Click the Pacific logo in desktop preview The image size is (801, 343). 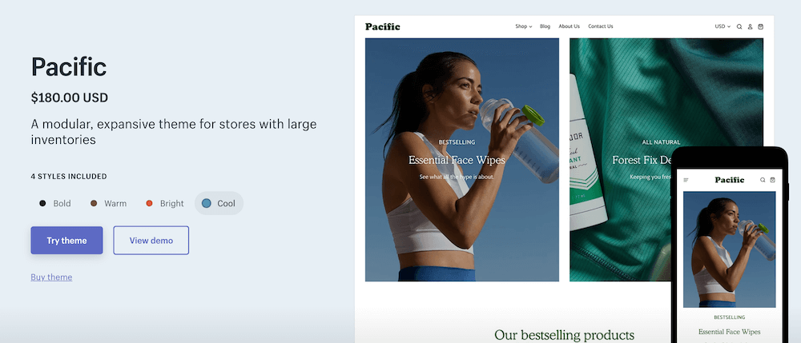(x=383, y=26)
